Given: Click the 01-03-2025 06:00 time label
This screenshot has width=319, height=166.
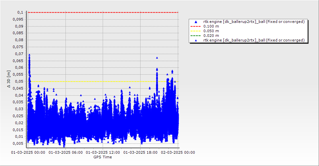Looking at the screenshot, I should coord(65,152).
